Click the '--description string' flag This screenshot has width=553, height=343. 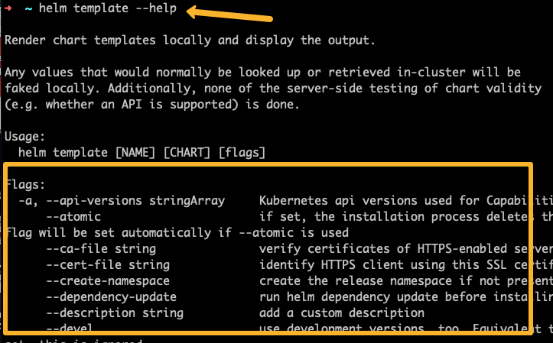click(115, 312)
